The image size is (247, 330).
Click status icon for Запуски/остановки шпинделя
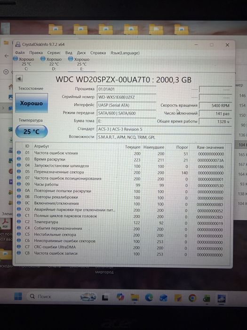pyautogui.click(x=19, y=165)
